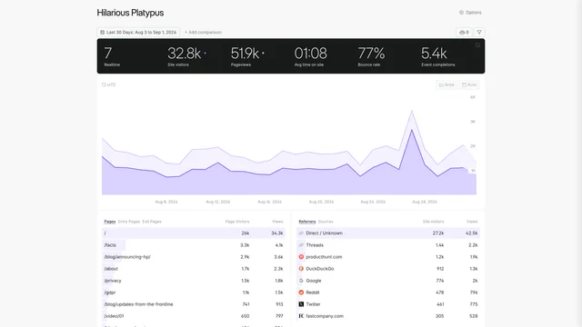
Task: Click the Google logo icon
Action: [x=301, y=281]
